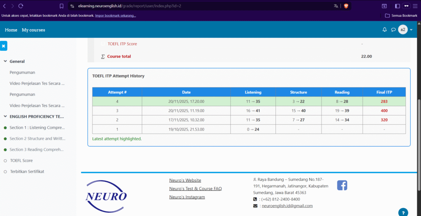This screenshot has height=216, width=421.
Task: Reload the page
Action: [21, 6]
